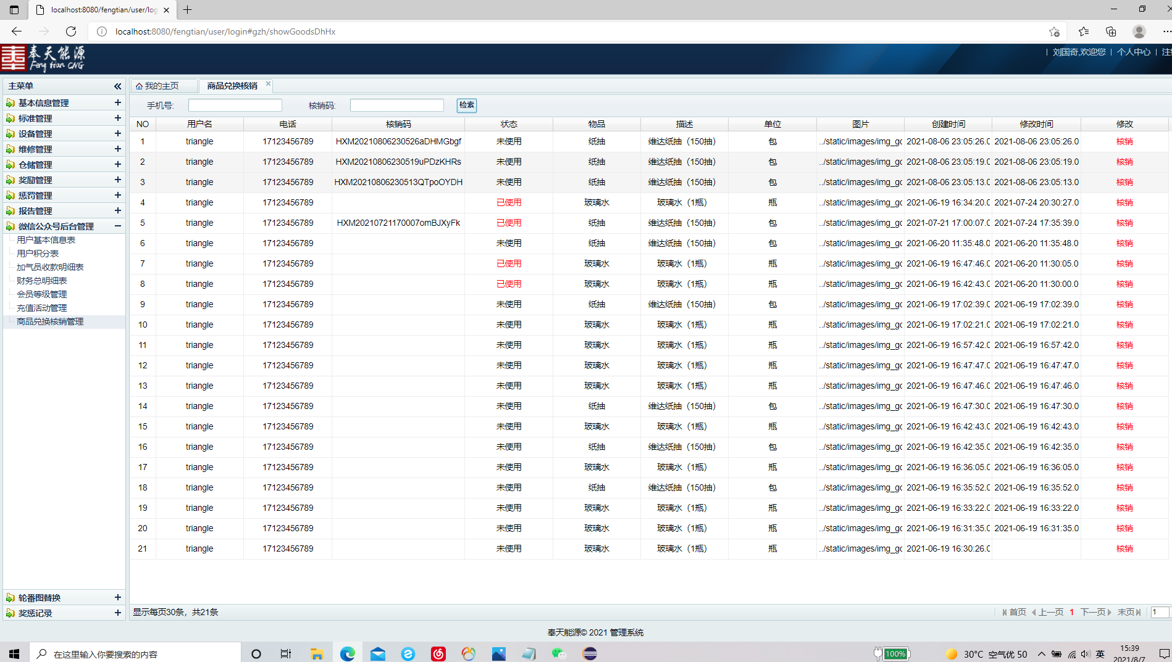Open the Edge browser favorites icon
This screenshot has width=1172, height=662.
(1083, 31)
